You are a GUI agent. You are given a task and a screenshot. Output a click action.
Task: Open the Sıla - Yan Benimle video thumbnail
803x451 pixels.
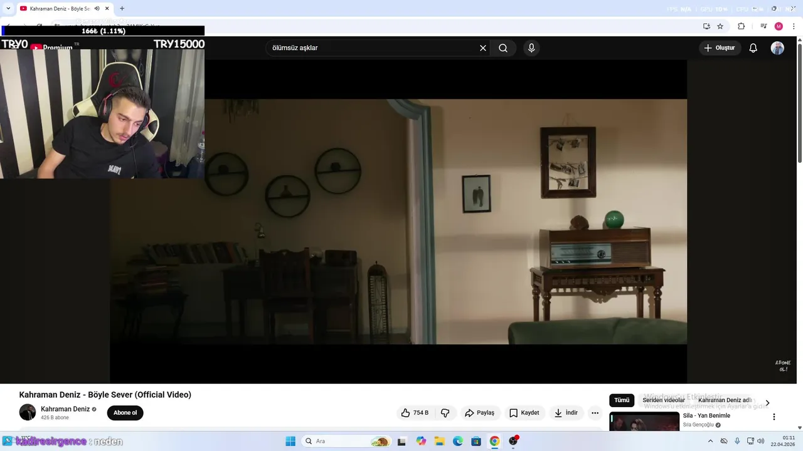[x=644, y=422]
